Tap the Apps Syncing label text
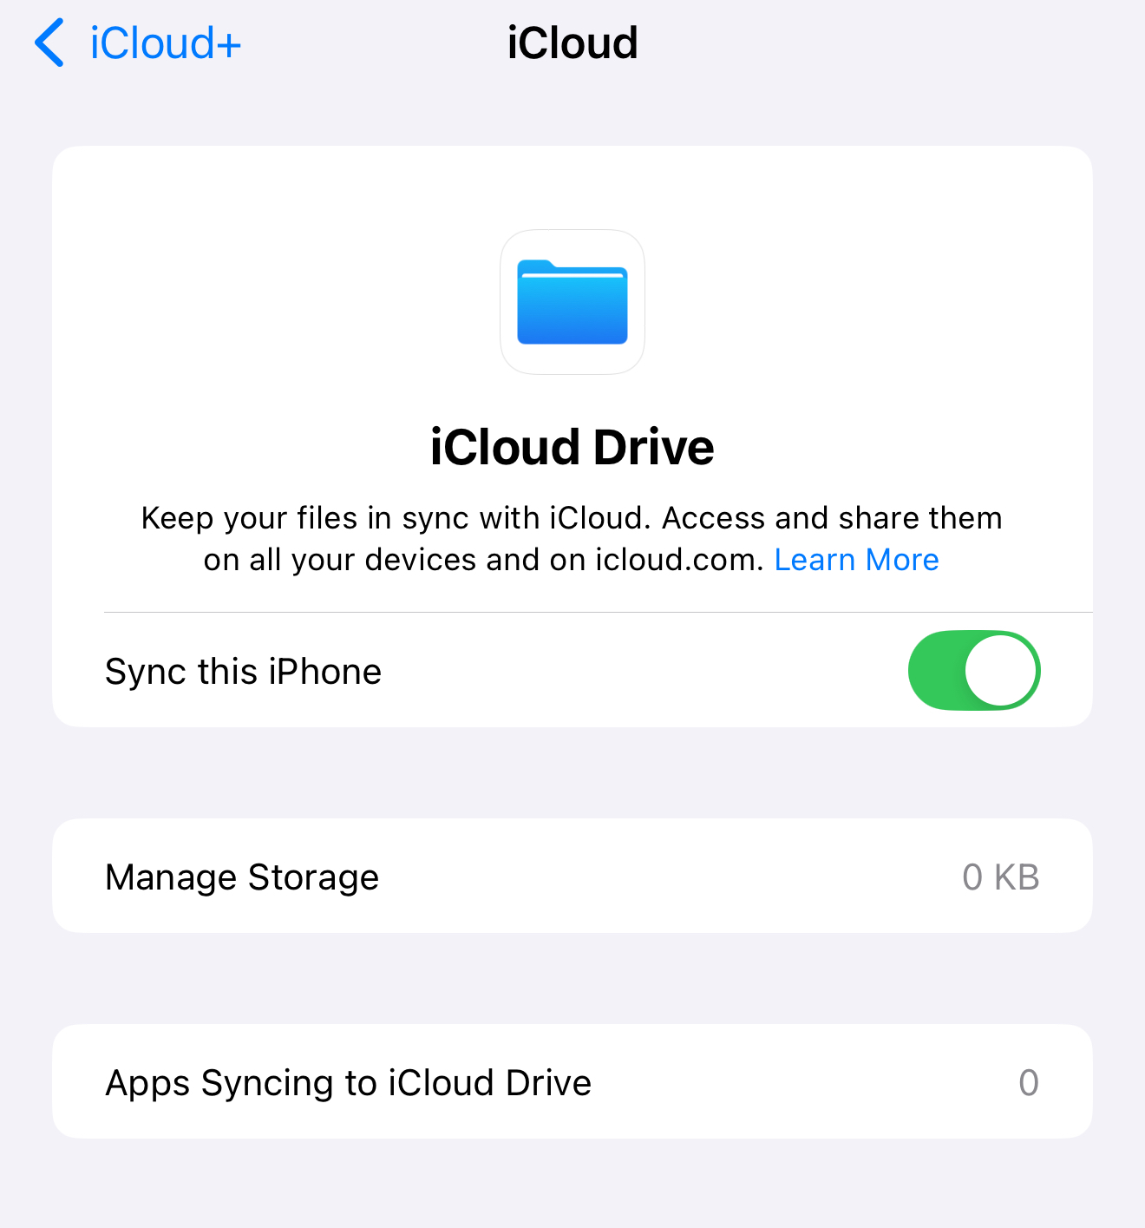Screen dimensions: 1145x1228 pyautogui.click(x=349, y=1083)
